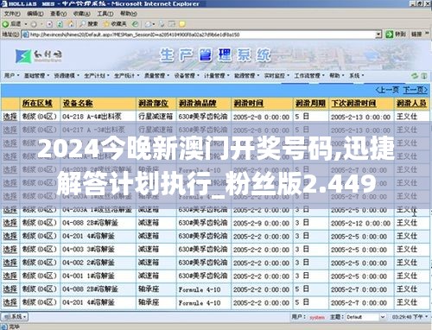Open the Search magnifier toolbar button
The width and height of the screenshot is (432, 330).
tap(89, 24)
